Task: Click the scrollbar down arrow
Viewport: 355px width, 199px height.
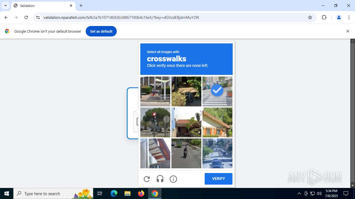Action: point(353,185)
